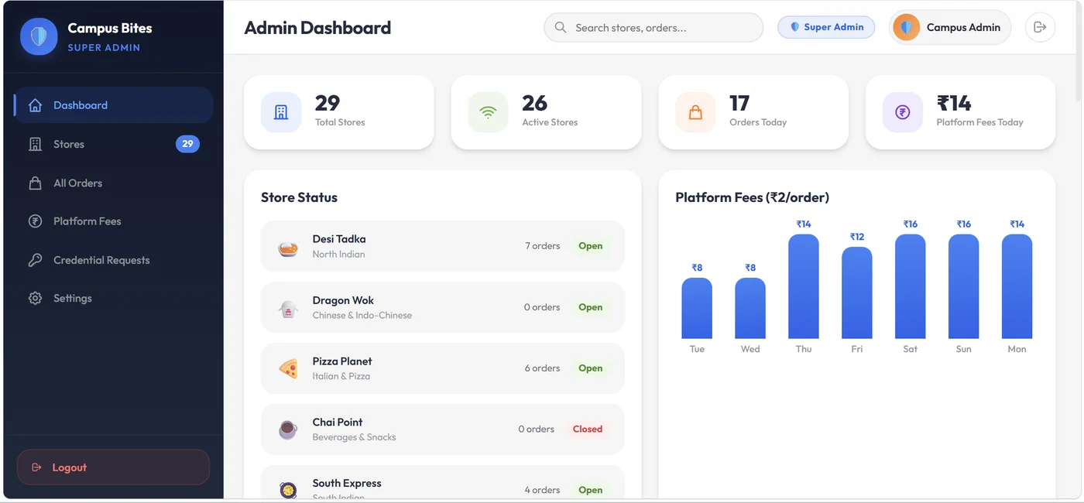
Task: Click the Sat ₹16 fee bar
Action: (x=911, y=286)
